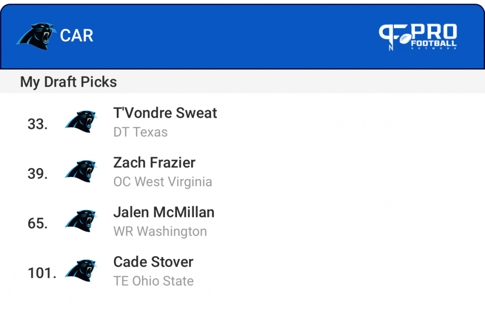Click pick number 101
485x319 pixels.
click(x=42, y=273)
